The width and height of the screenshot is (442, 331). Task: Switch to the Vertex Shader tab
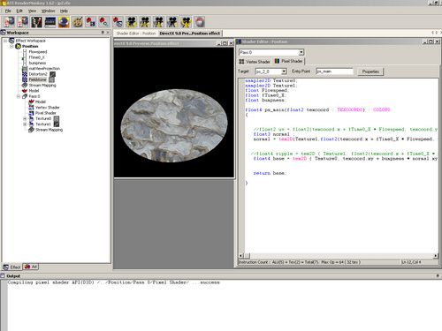click(255, 62)
